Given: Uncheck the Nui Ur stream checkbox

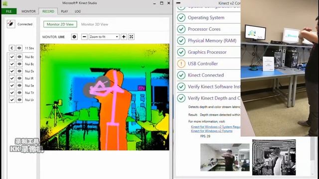Looking at the screenshot, I should click(12, 99).
